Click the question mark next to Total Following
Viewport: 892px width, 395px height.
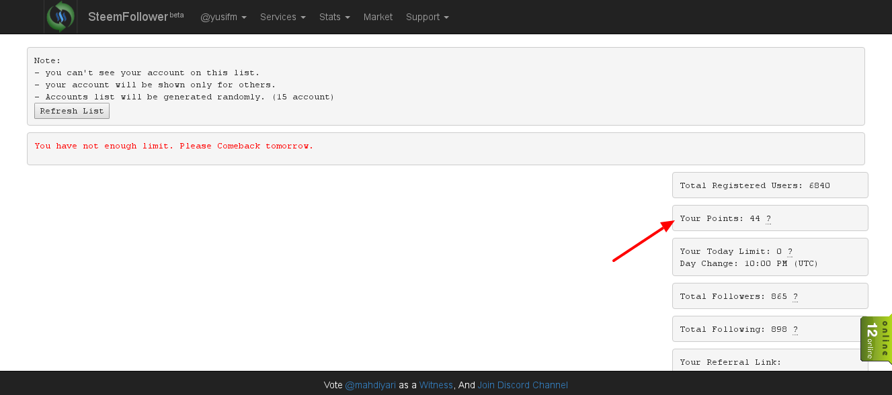click(x=795, y=329)
